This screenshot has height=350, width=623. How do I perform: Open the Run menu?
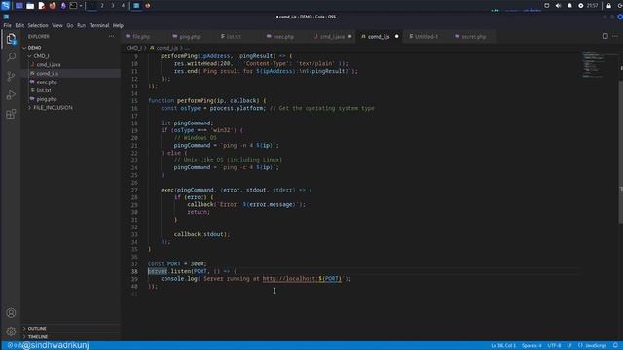(81, 25)
